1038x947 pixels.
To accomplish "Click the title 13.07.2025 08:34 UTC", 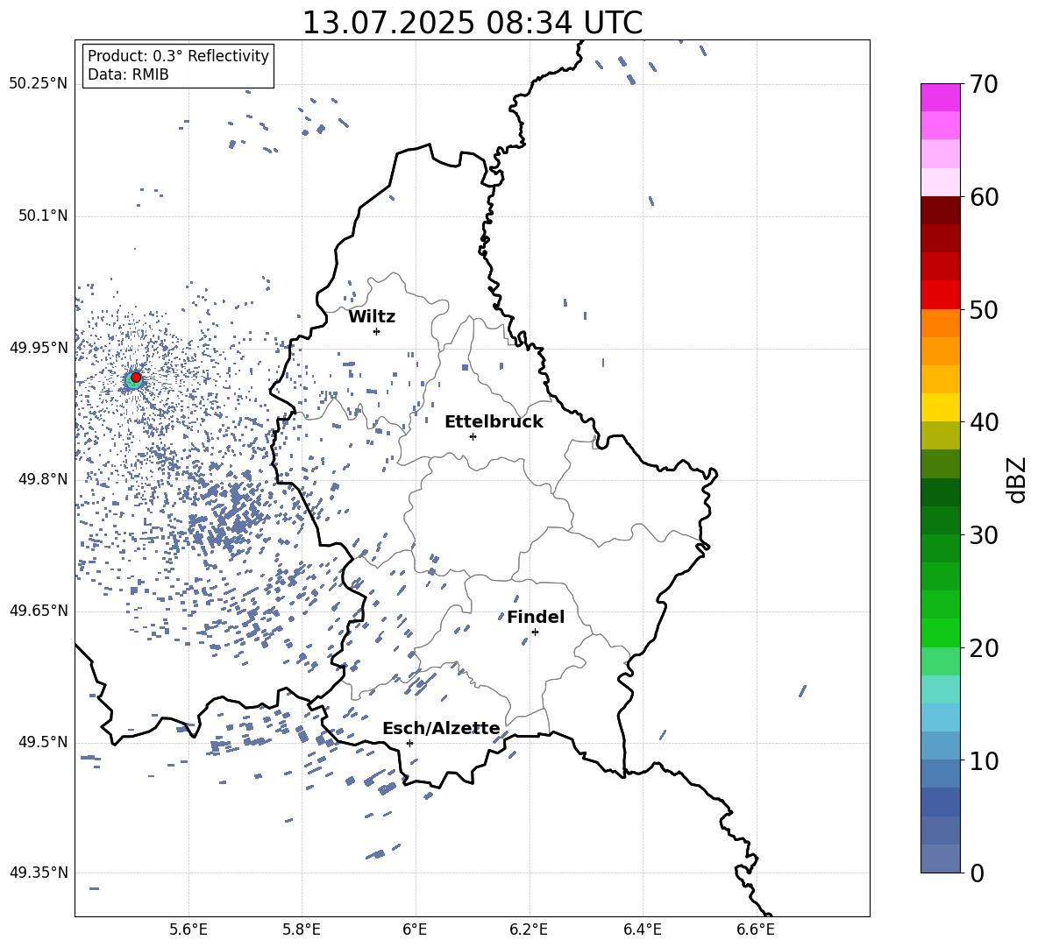I will 472,23.
